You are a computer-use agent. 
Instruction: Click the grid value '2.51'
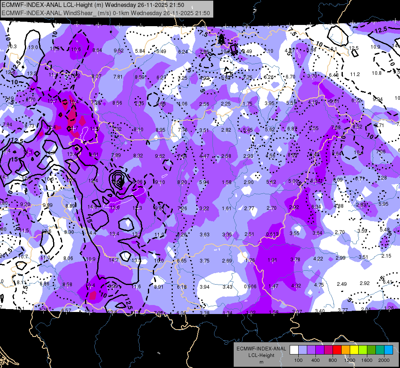point(249,234)
